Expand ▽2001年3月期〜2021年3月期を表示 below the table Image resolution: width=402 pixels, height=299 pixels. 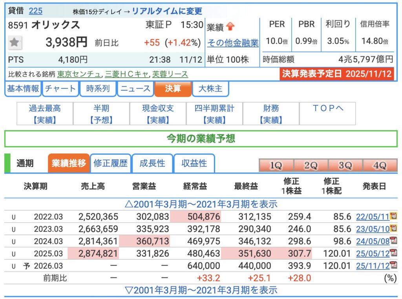(x=201, y=290)
